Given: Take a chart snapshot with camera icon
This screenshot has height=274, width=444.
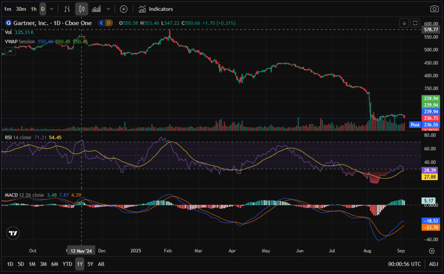Looking at the screenshot, I should tap(434, 9).
